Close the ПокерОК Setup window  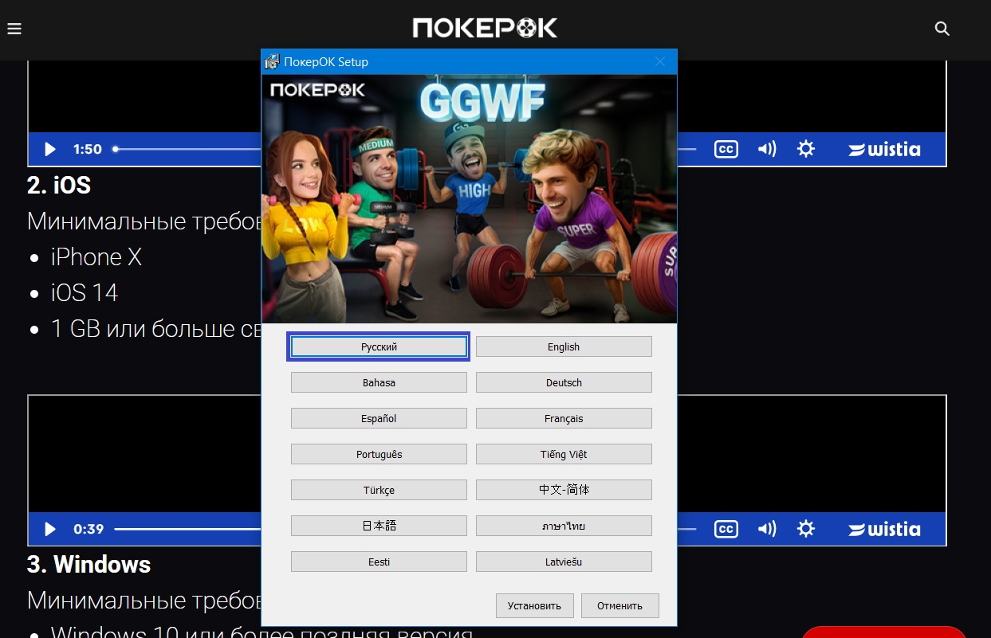pyautogui.click(x=659, y=62)
